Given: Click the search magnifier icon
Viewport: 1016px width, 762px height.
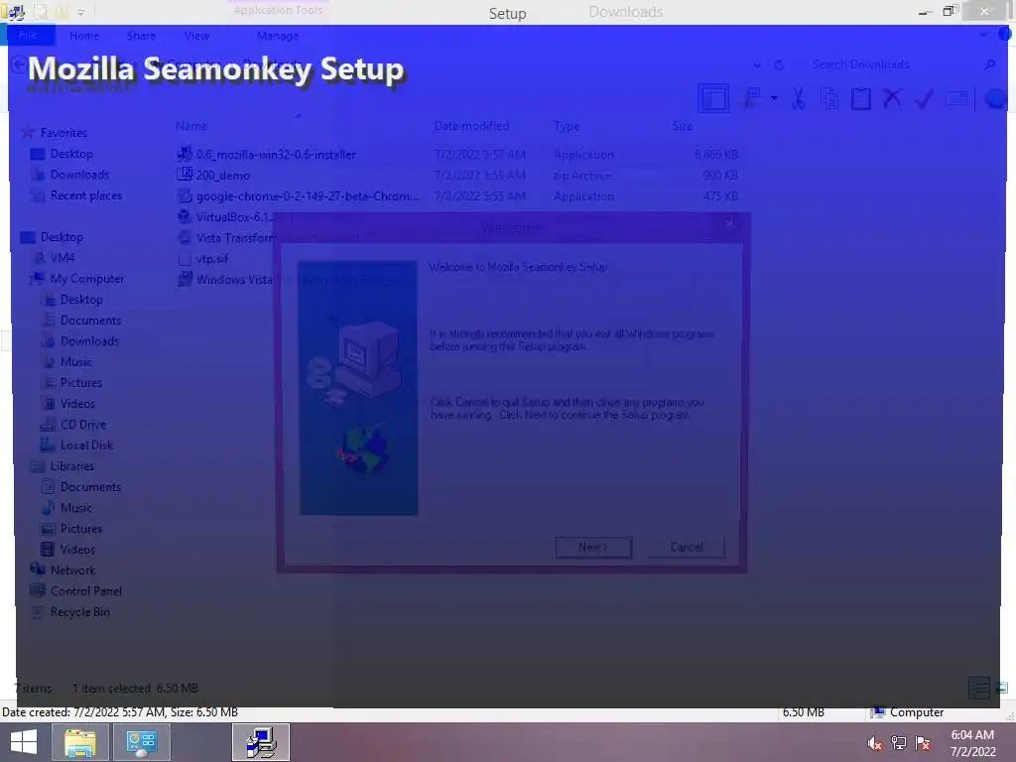Looking at the screenshot, I should [989, 64].
